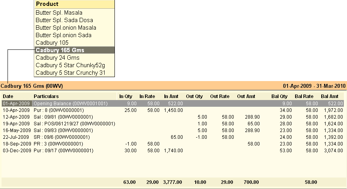Image resolution: width=347 pixels, height=189 pixels.
Task: Click the In Qty column header
Action: pos(126,96)
